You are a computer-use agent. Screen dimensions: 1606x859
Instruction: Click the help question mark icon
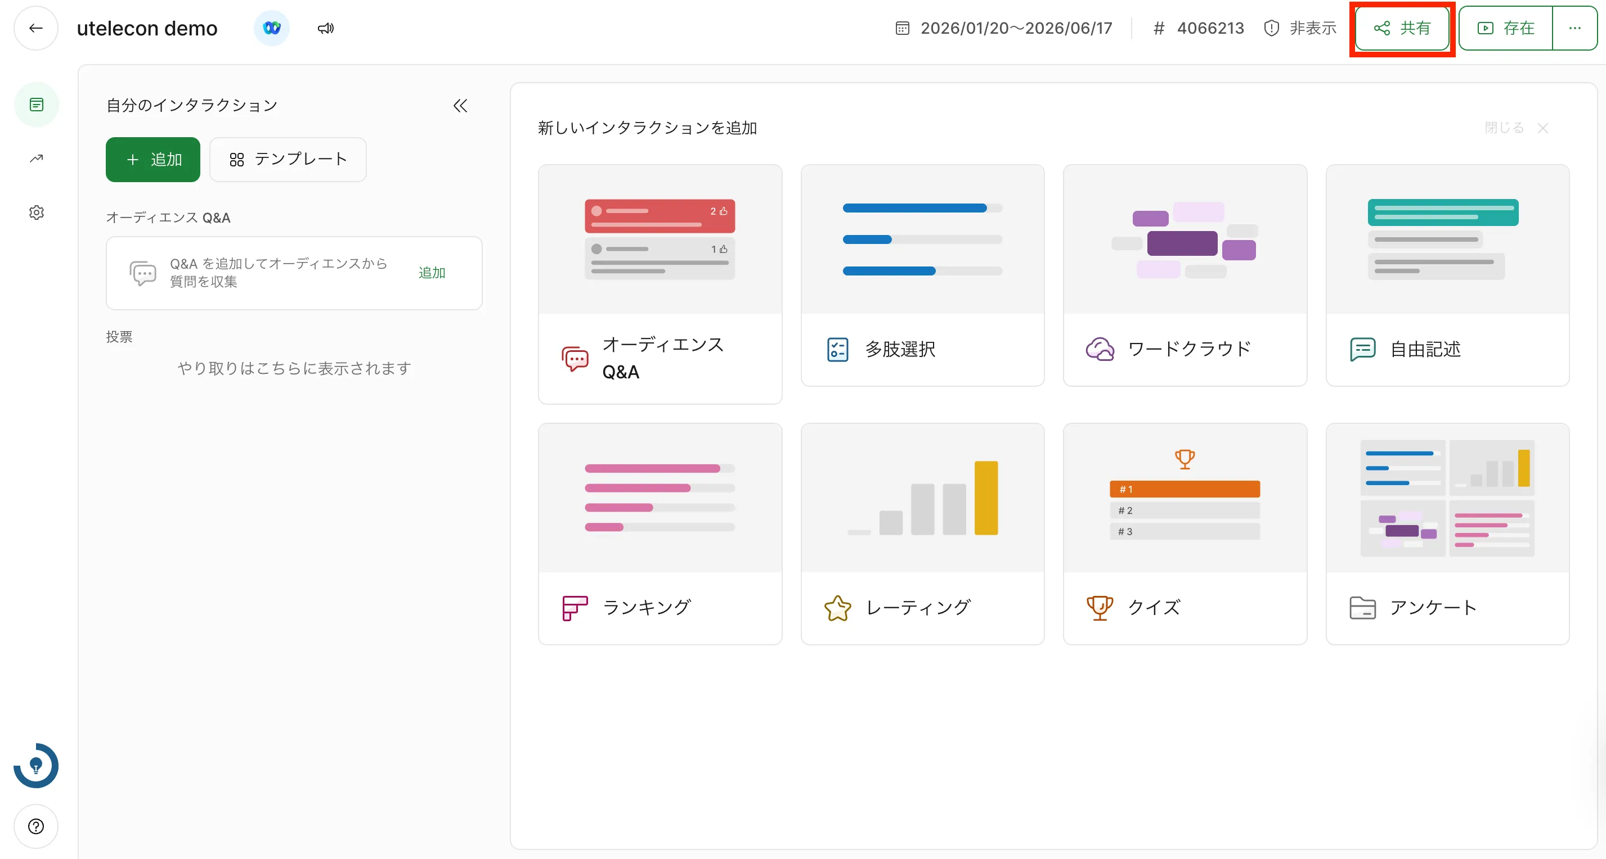point(36,826)
